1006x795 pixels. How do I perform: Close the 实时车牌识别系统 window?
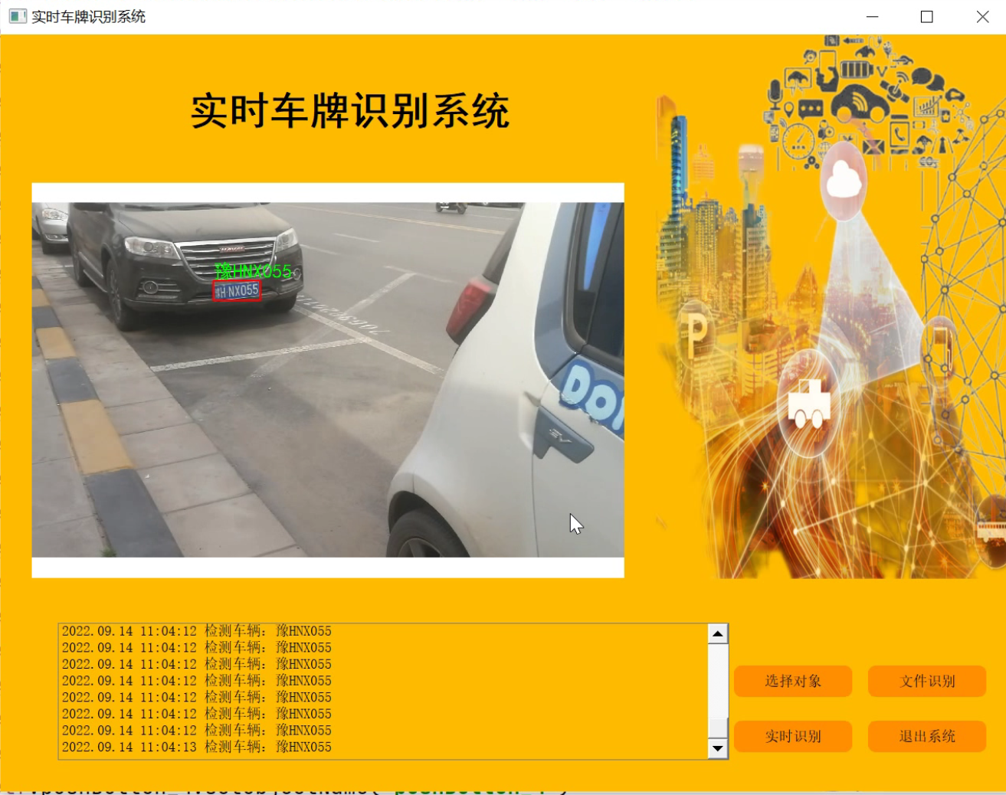982,16
